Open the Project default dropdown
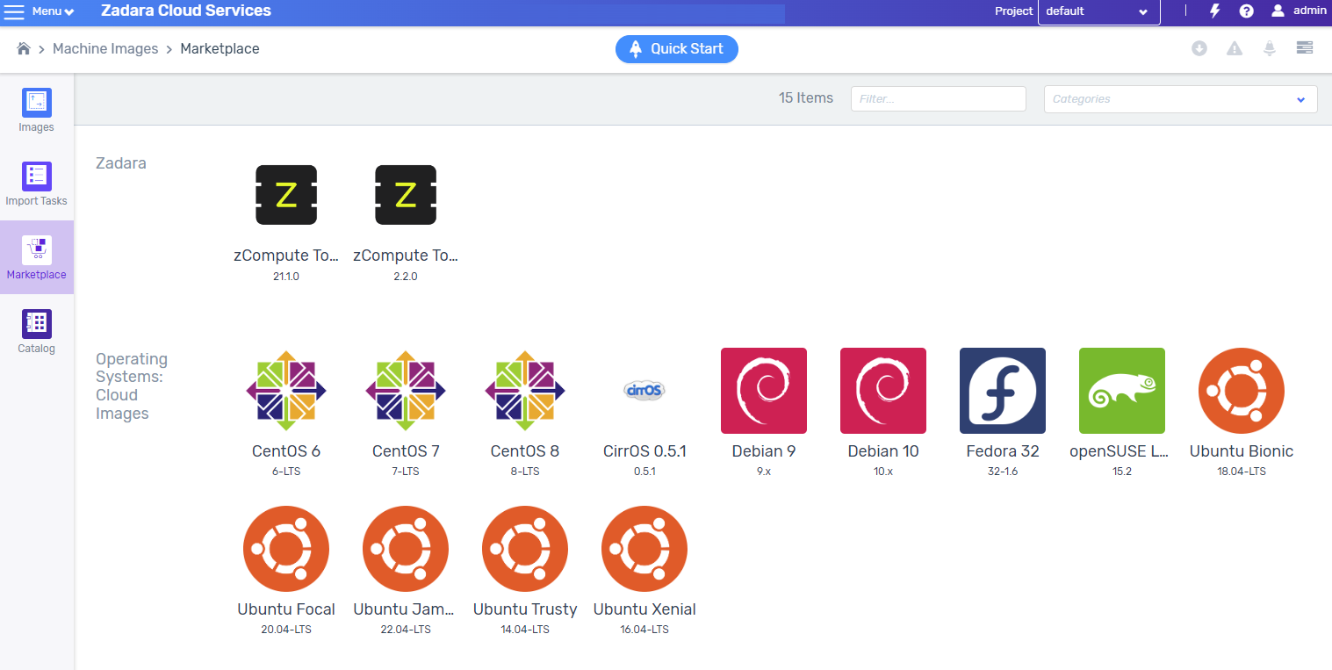Image resolution: width=1332 pixels, height=670 pixels. point(1098,12)
